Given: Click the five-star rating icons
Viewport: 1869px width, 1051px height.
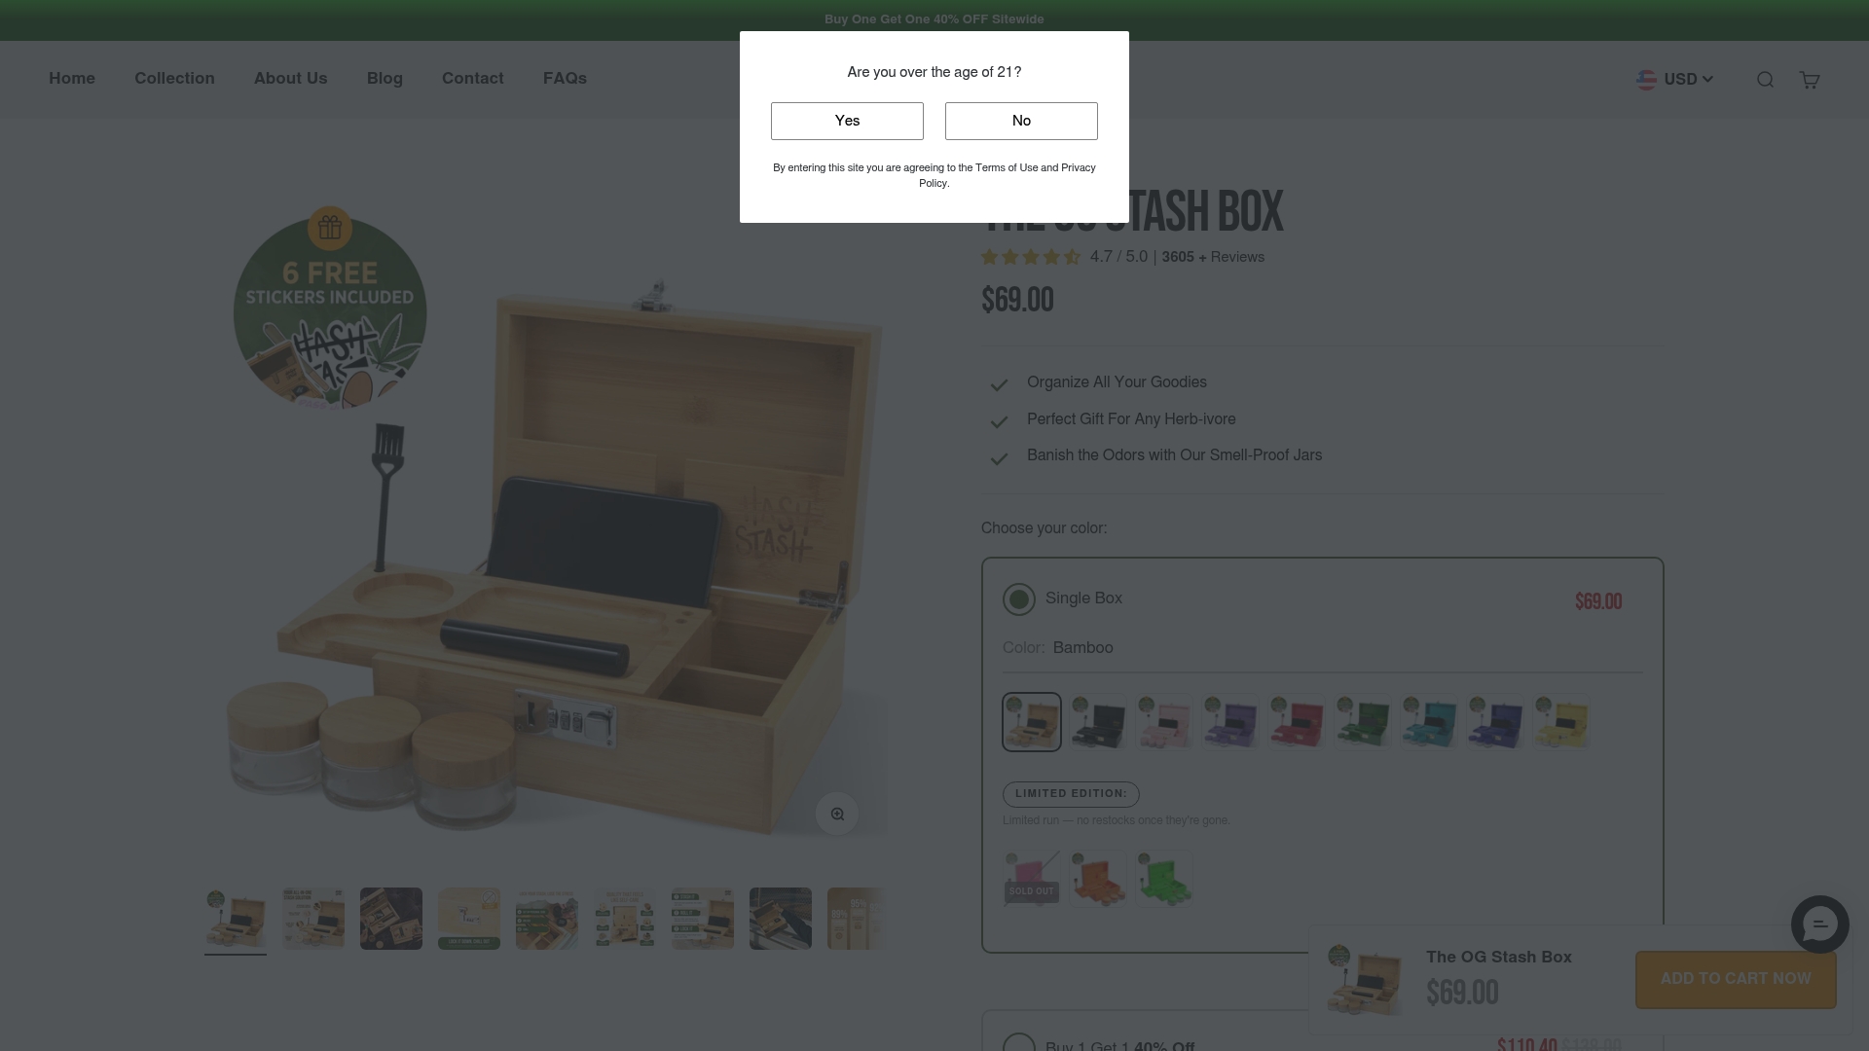Looking at the screenshot, I should pyautogui.click(x=1031, y=257).
